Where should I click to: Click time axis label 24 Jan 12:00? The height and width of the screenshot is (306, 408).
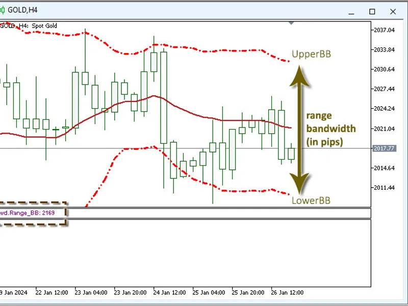coord(169,292)
